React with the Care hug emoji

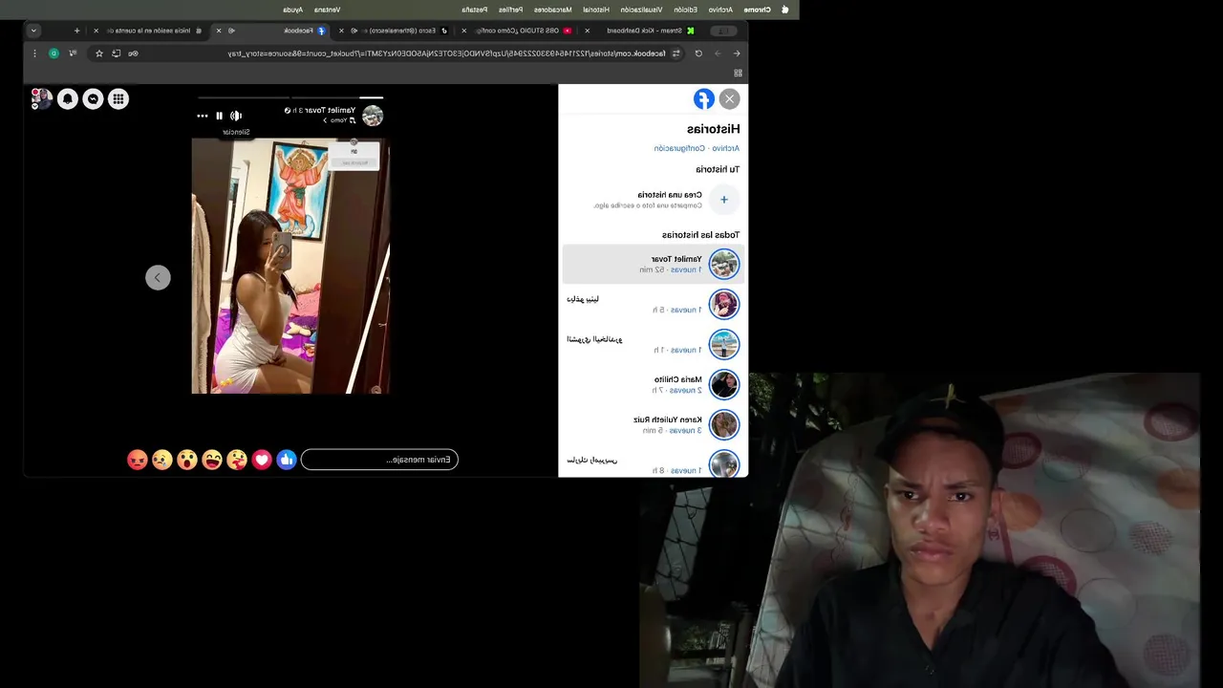pos(237,460)
